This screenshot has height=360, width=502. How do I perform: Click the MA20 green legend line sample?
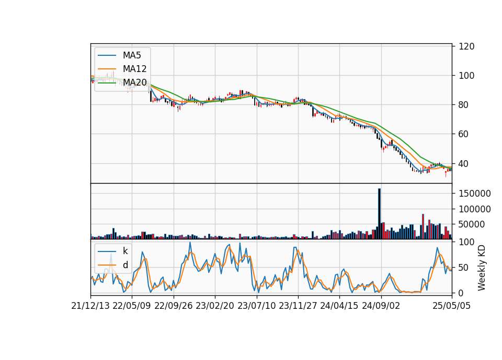[x=107, y=83]
